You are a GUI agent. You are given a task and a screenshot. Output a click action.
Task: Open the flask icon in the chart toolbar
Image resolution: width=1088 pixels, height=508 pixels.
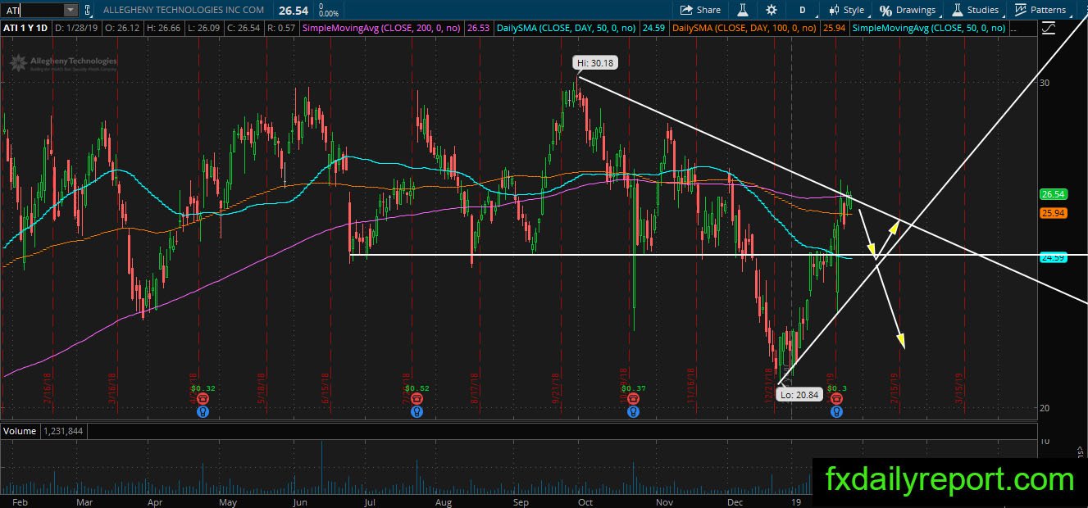click(x=743, y=10)
